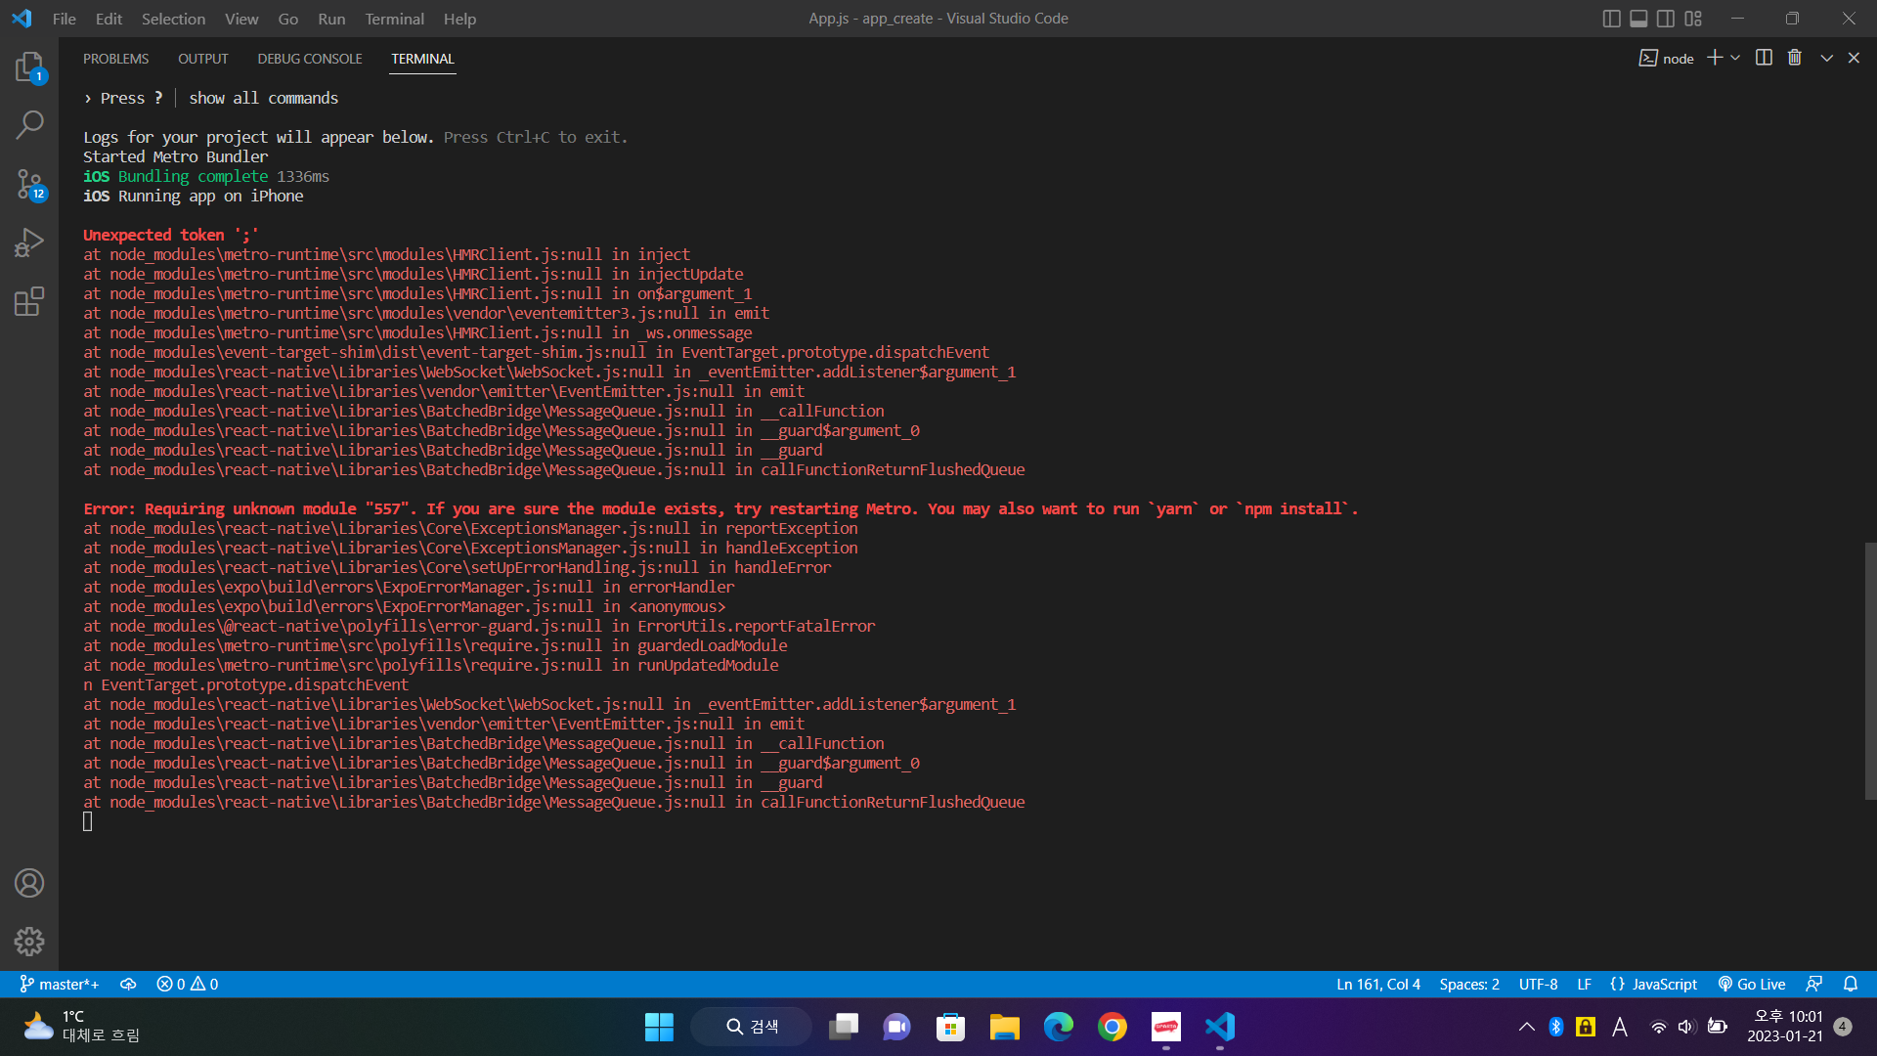This screenshot has width=1877, height=1056.
Task: Open the taskbar clock and date
Action: [x=1785, y=1027]
